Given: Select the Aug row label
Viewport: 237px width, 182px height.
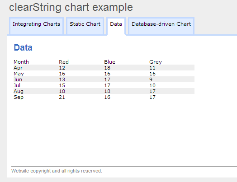Looking at the screenshot, I should [19, 91].
